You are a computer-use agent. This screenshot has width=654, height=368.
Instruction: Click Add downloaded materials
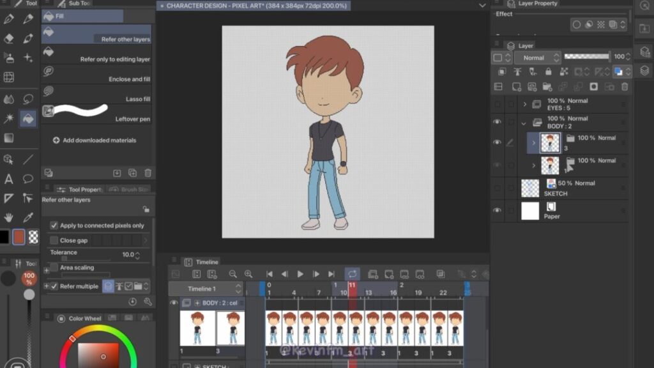(95, 141)
